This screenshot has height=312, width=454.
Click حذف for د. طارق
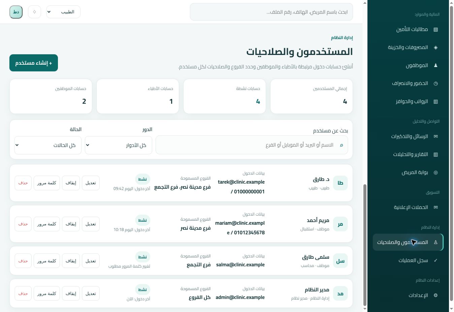coord(23,183)
